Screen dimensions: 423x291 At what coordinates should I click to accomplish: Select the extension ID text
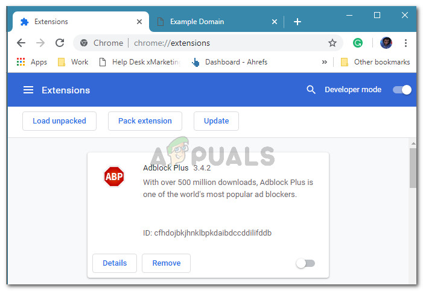click(x=207, y=233)
